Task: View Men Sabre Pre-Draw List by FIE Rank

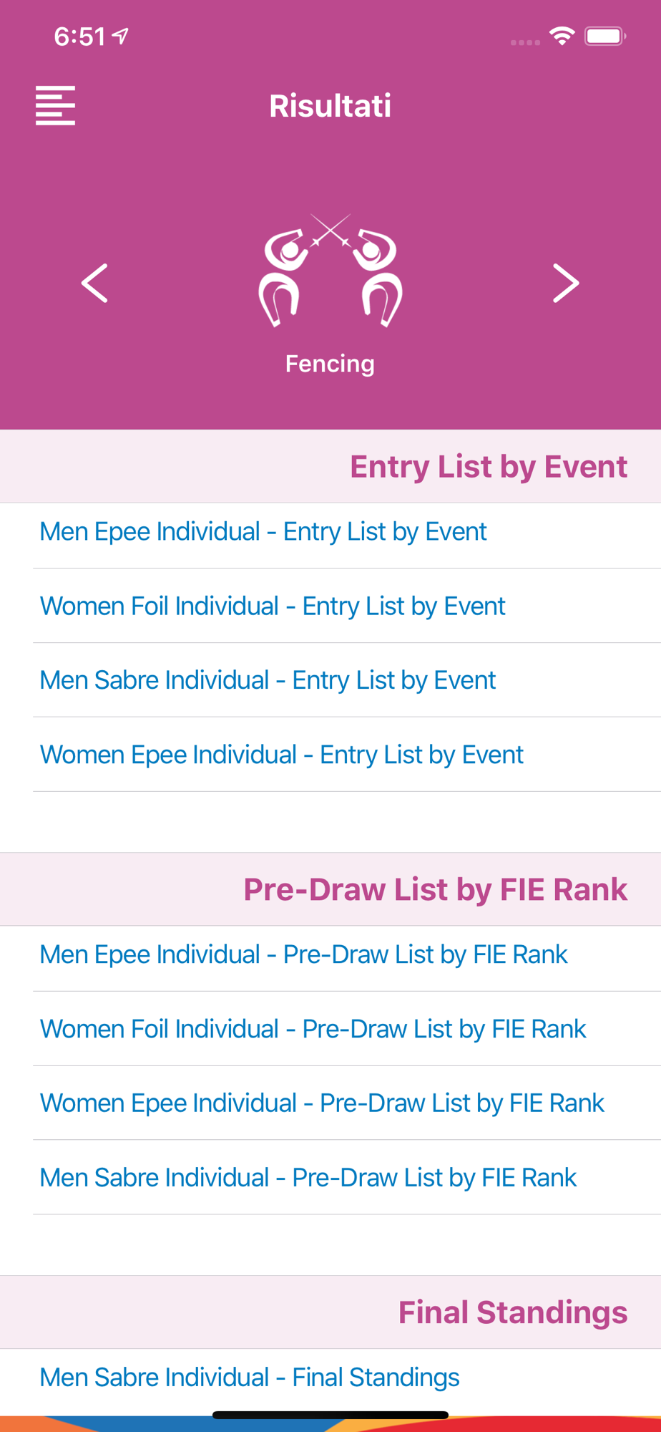Action: click(308, 1178)
